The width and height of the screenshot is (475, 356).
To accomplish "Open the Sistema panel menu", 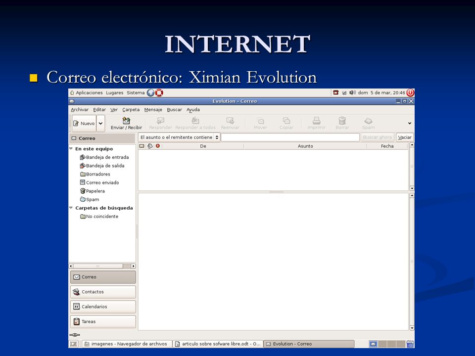I will pyautogui.click(x=136, y=92).
